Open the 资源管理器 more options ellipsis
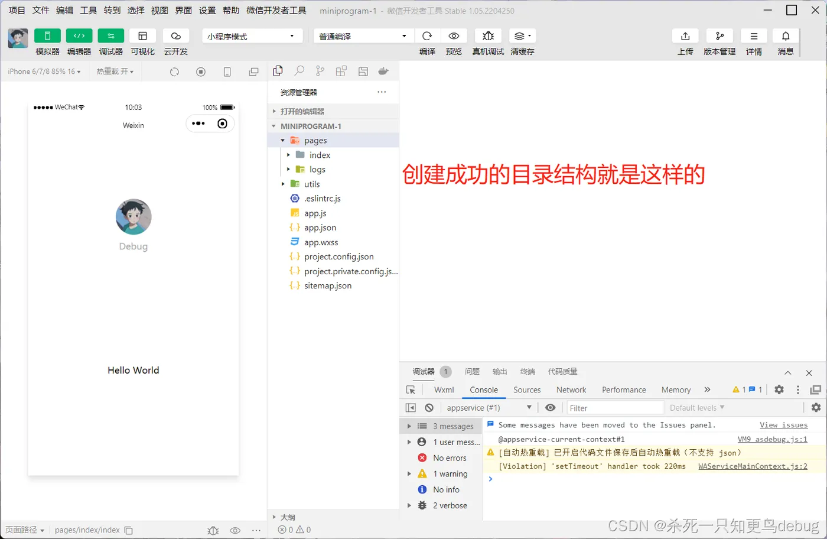827x539 pixels. pyautogui.click(x=382, y=92)
